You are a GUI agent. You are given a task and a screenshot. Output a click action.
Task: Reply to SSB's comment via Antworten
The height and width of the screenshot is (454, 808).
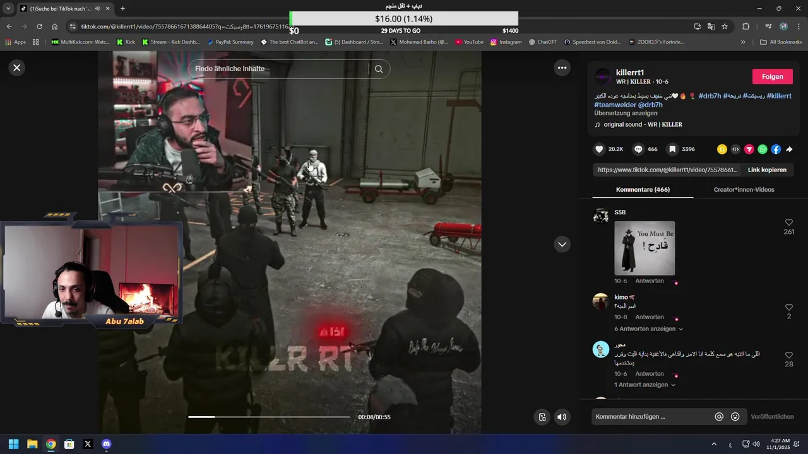click(x=649, y=281)
